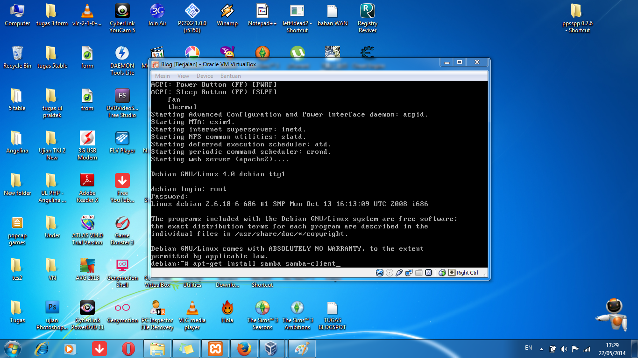The width and height of the screenshot is (638, 358).
Task: Mute audio via the speaker tray icon
Action: coord(564,349)
